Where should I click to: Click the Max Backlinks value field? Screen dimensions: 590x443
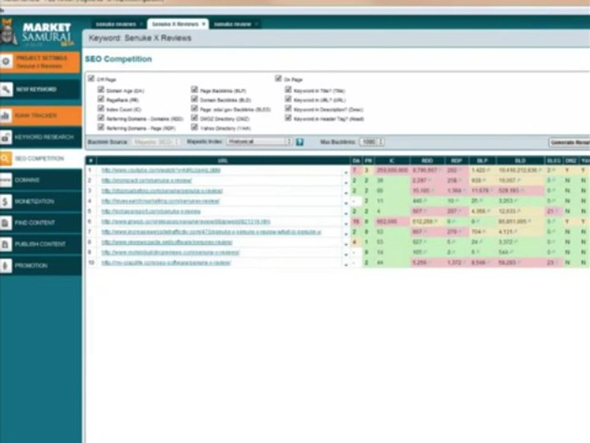pos(369,142)
